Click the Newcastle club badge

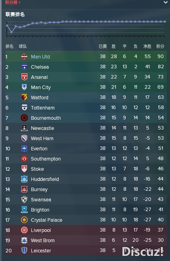click(24, 128)
